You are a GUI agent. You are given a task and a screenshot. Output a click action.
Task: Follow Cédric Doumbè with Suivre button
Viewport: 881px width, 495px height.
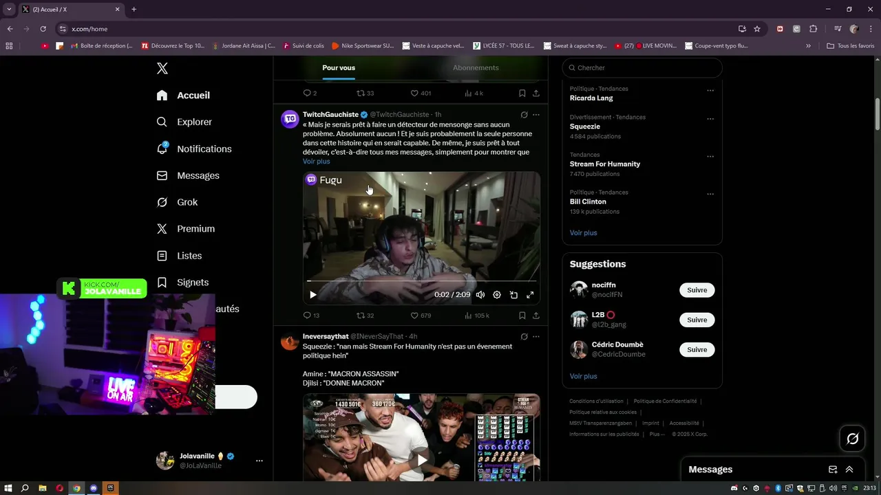point(697,349)
